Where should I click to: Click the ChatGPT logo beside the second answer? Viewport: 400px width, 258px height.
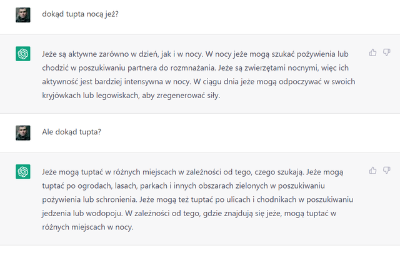[23, 172]
